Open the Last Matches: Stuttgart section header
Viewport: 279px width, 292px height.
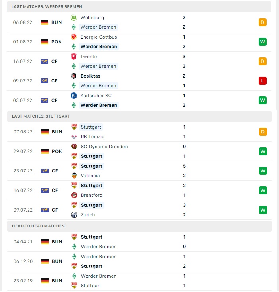139,116
